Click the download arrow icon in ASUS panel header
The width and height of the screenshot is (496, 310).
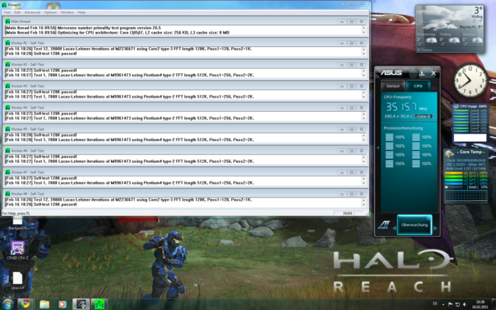coord(422,73)
